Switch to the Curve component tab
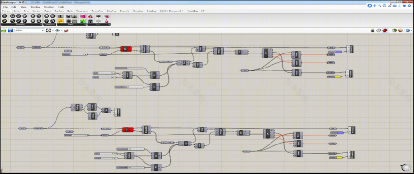The image size is (414, 174). [x=48, y=11]
